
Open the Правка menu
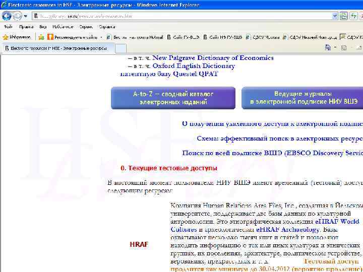pos(26,27)
